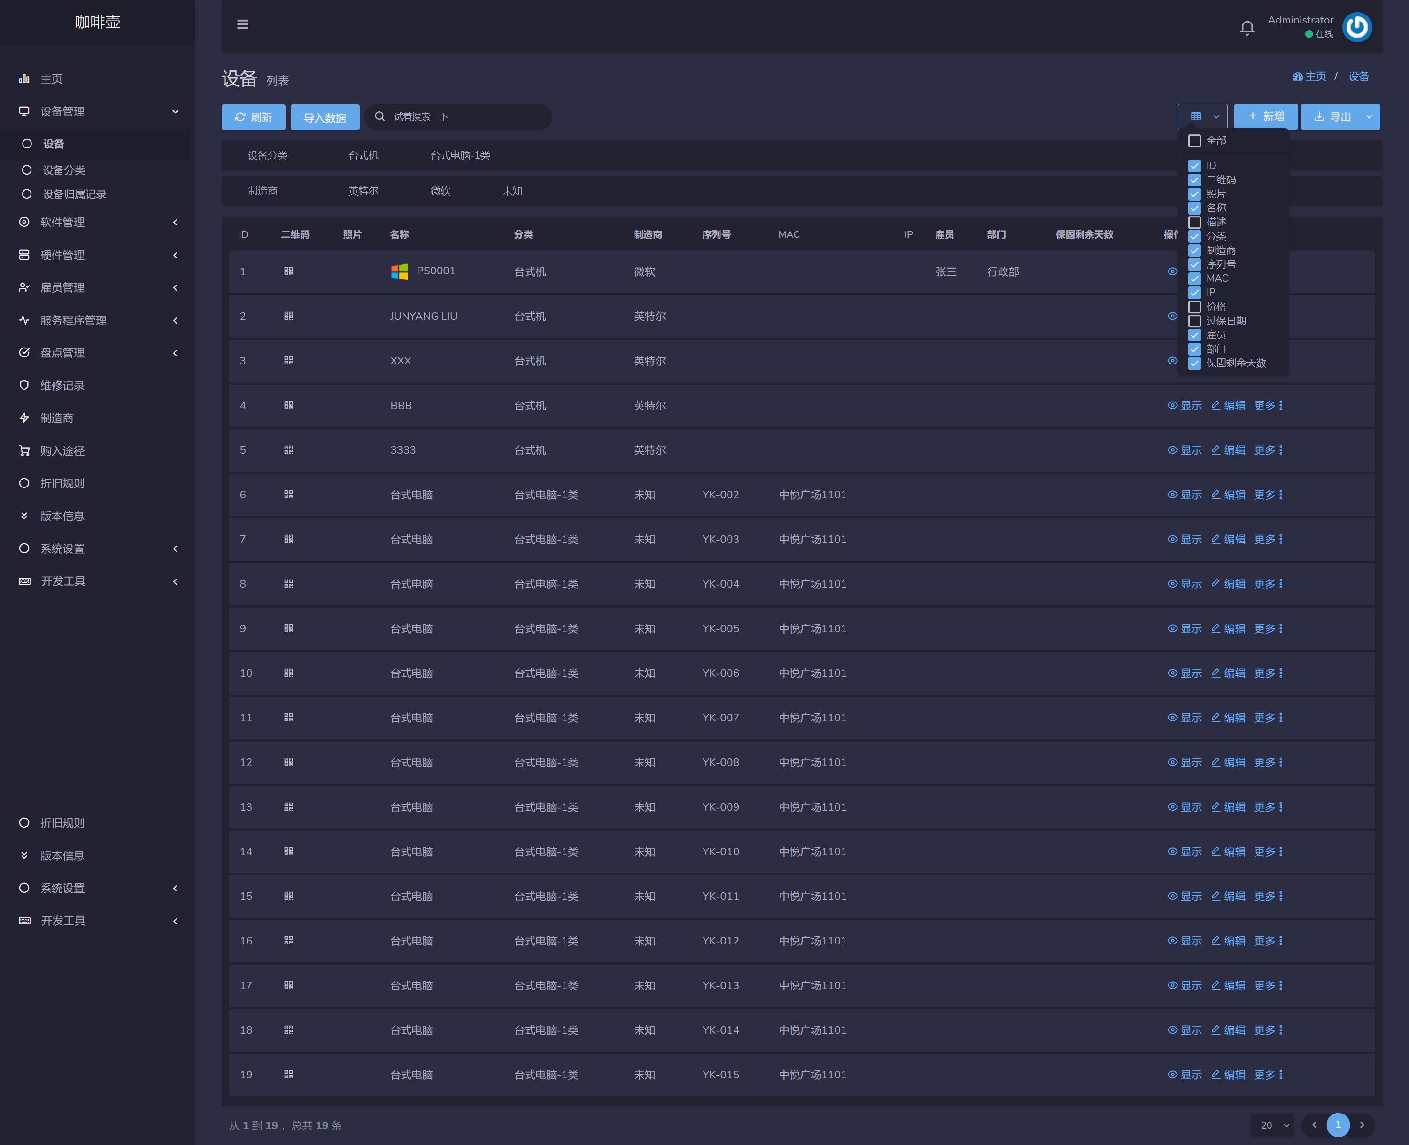This screenshot has width=1409, height=1145.
Task: Check the 全部 columns checkbox
Action: click(1194, 141)
